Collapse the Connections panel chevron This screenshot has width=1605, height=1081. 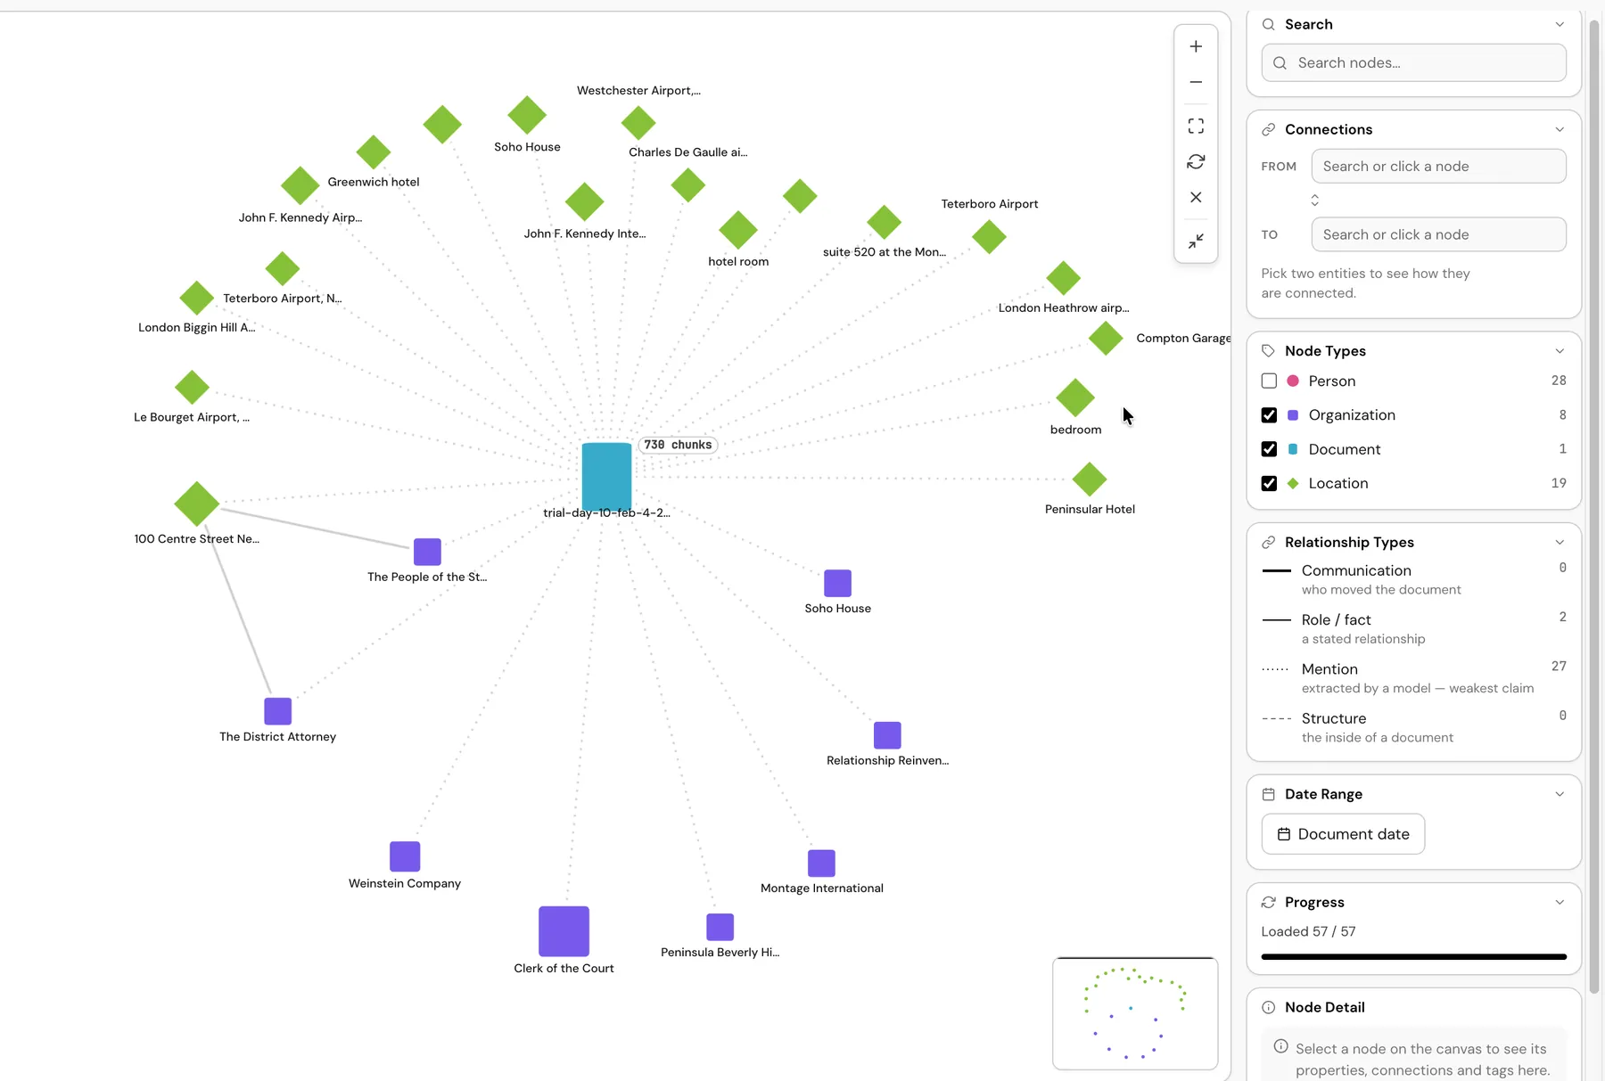tap(1560, 129)
